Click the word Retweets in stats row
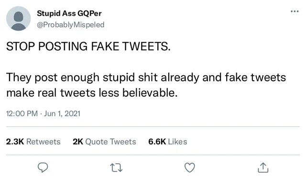306x186 pixels. 44,142
